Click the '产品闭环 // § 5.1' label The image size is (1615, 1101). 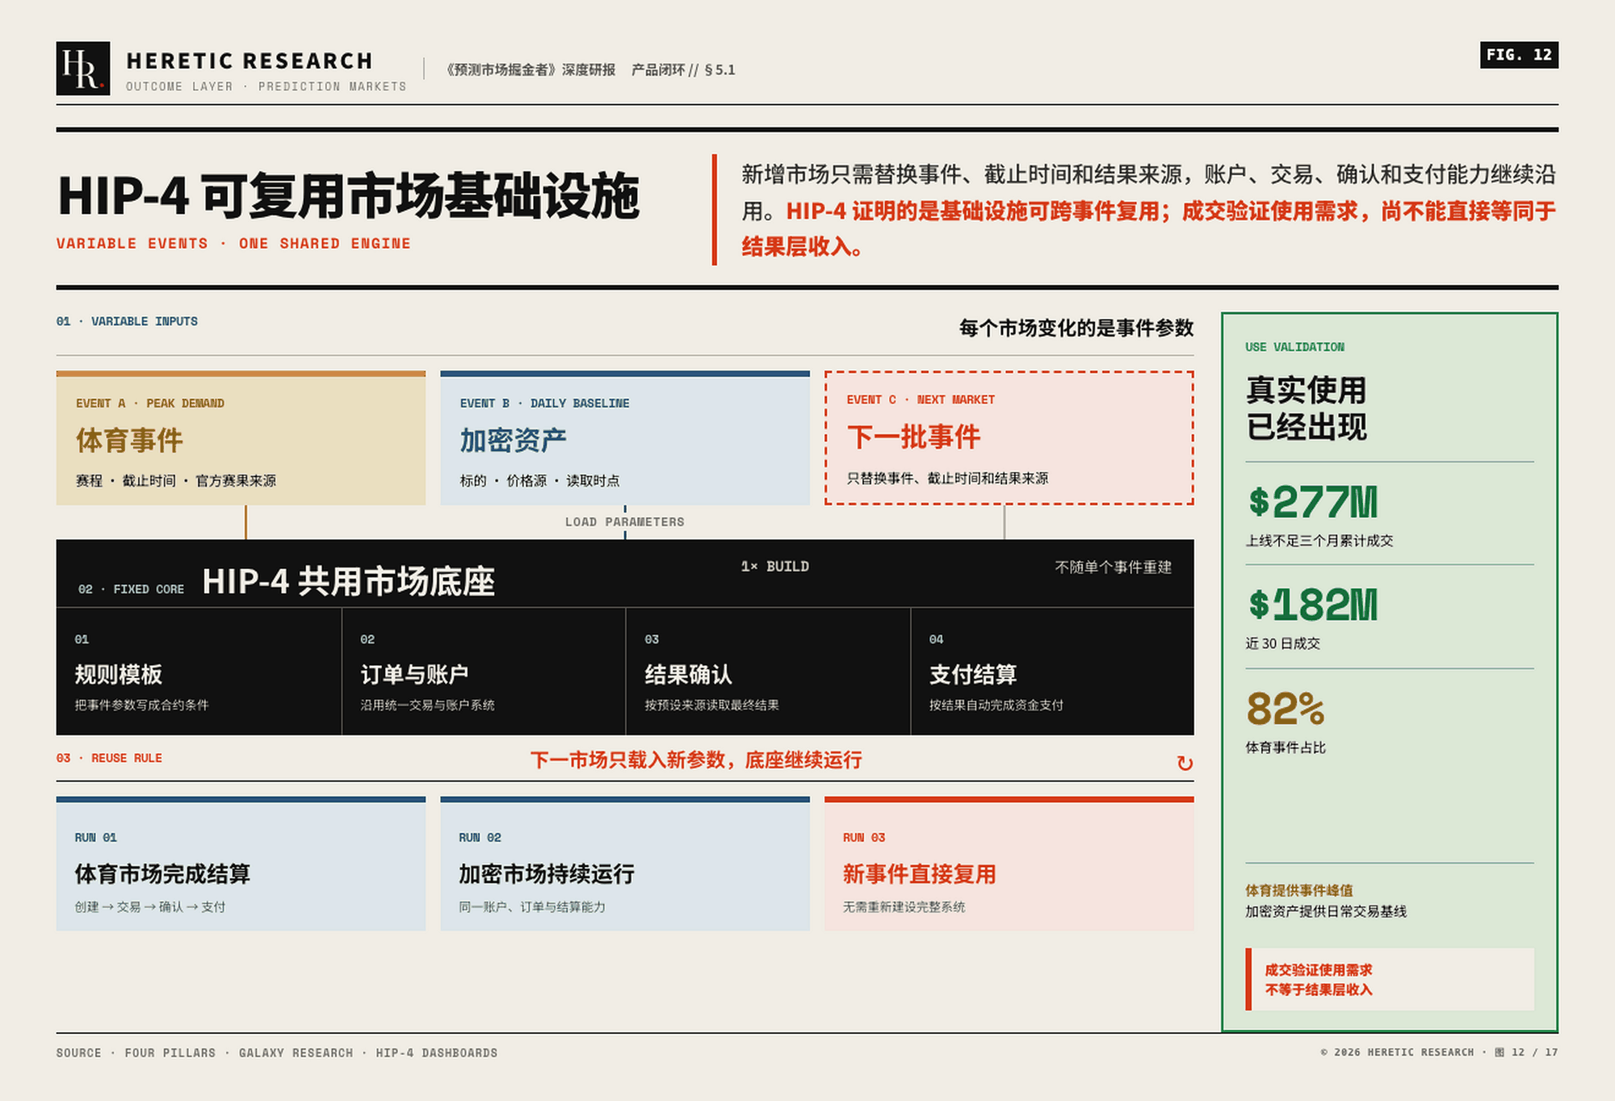tap(683, 70)
